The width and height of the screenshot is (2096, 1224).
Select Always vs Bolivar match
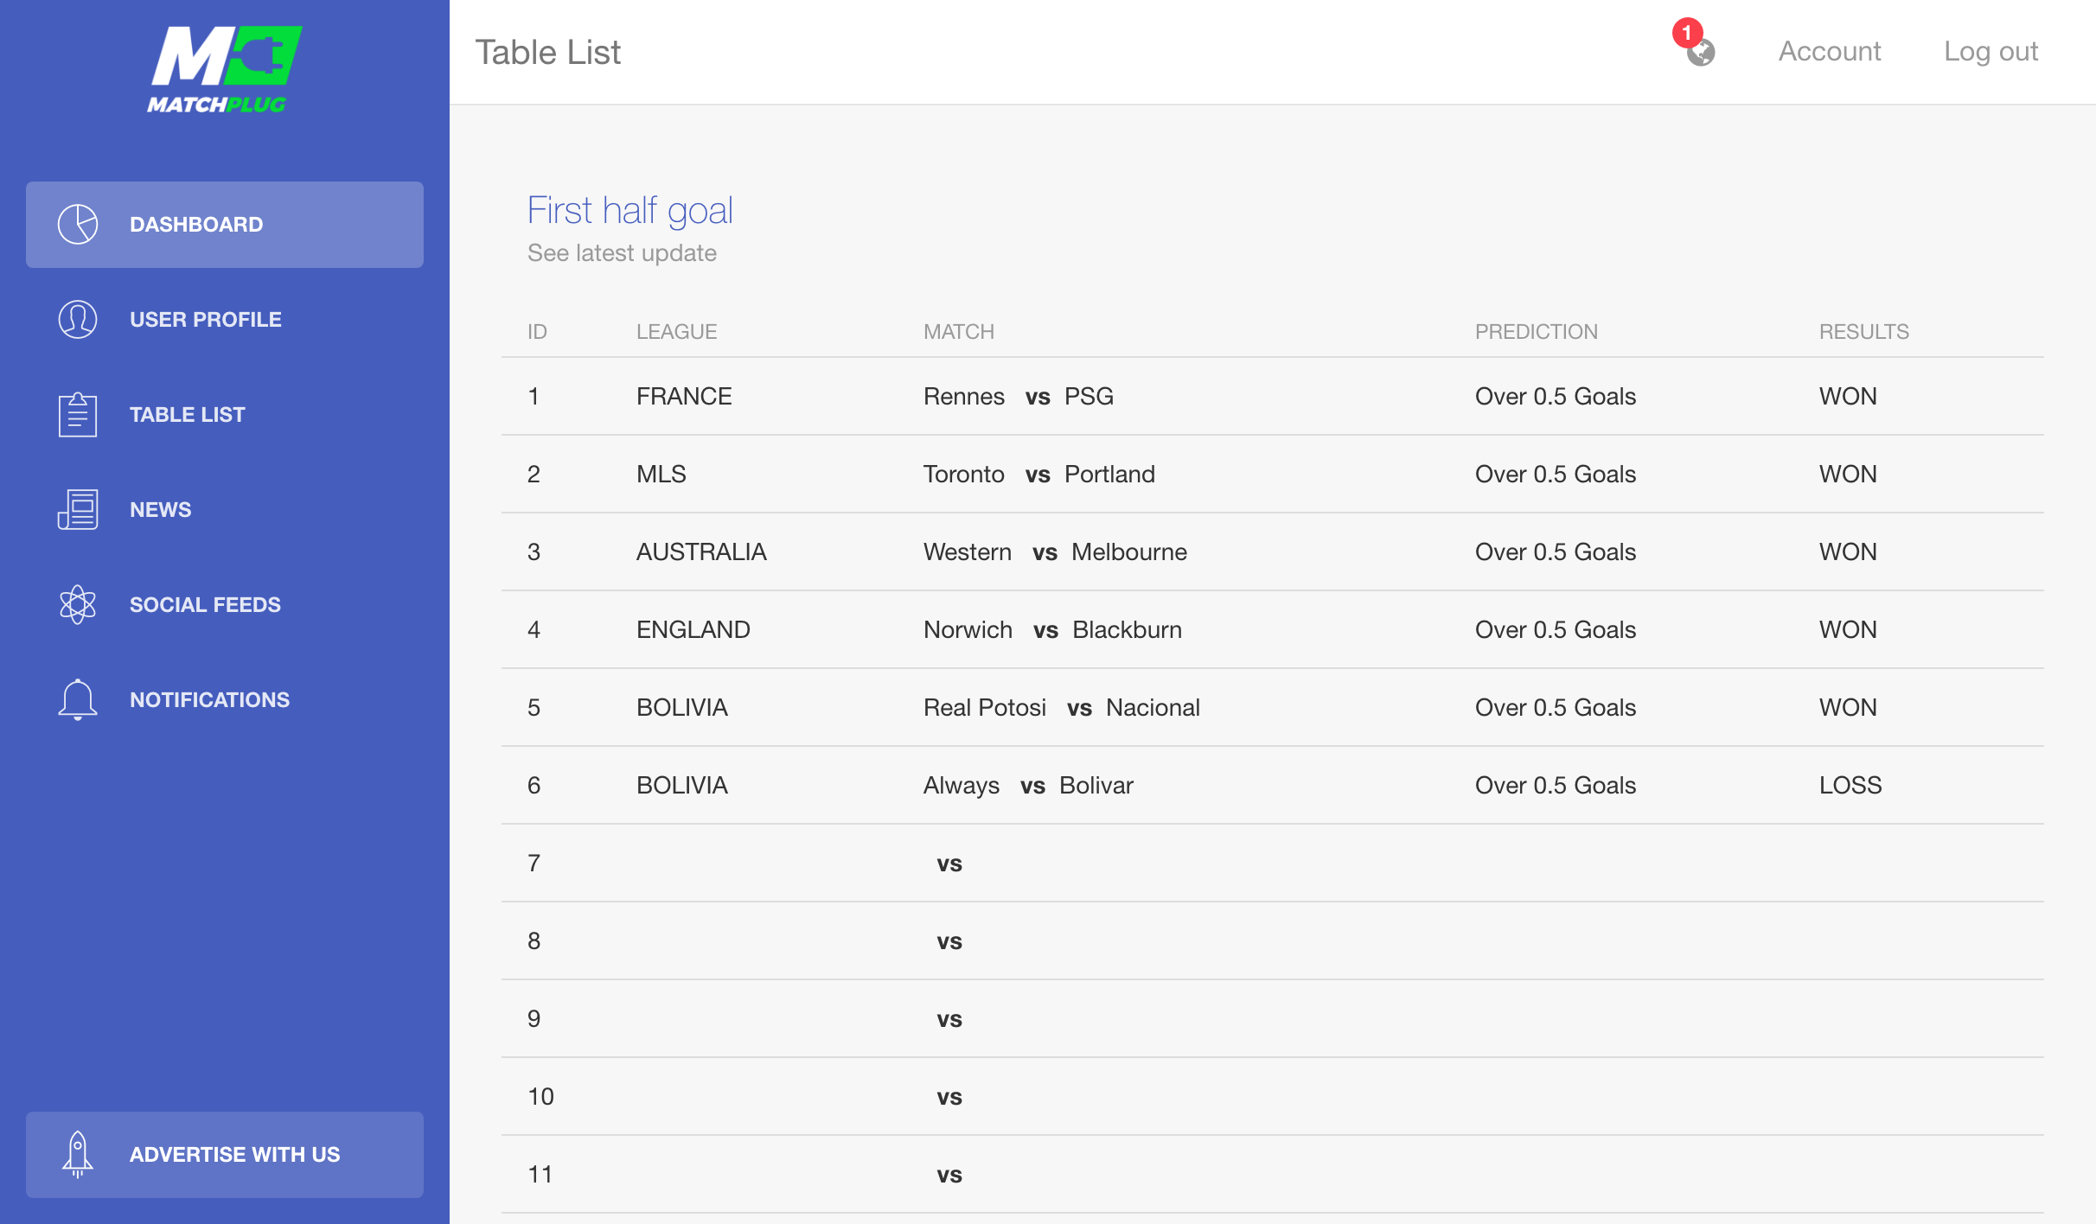click(x=1028, y=786)
